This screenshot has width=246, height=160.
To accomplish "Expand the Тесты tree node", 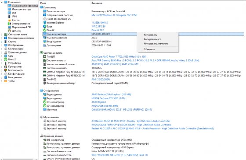I will (x=2, y=81).
